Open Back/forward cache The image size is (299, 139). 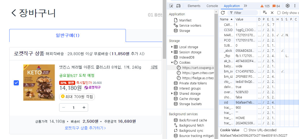(x=190, y=120)
